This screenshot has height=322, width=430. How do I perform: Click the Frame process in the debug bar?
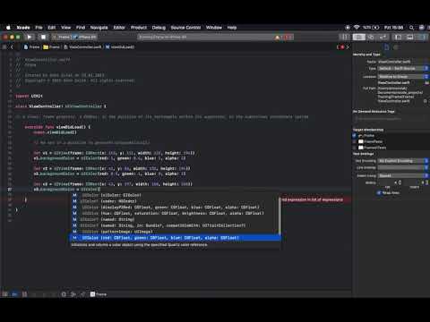pyautogui.click(x=99, y=294)
